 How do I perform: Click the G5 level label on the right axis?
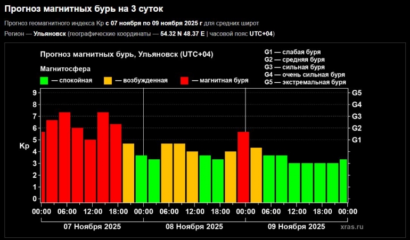click(357, 92)
